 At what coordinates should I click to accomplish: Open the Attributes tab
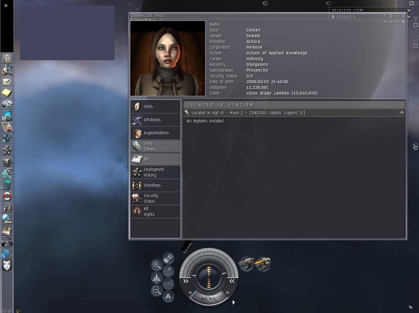click(155, 120)
